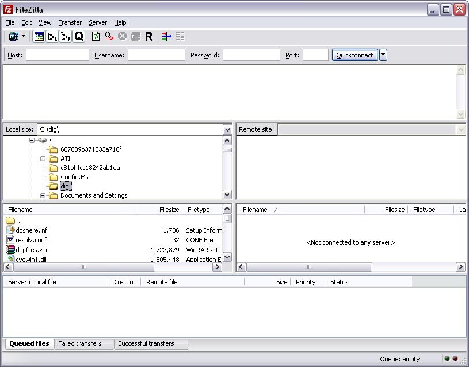Click the Status queue column header
The width and height of the screenshot is (469, 367).
pos(368,282)
